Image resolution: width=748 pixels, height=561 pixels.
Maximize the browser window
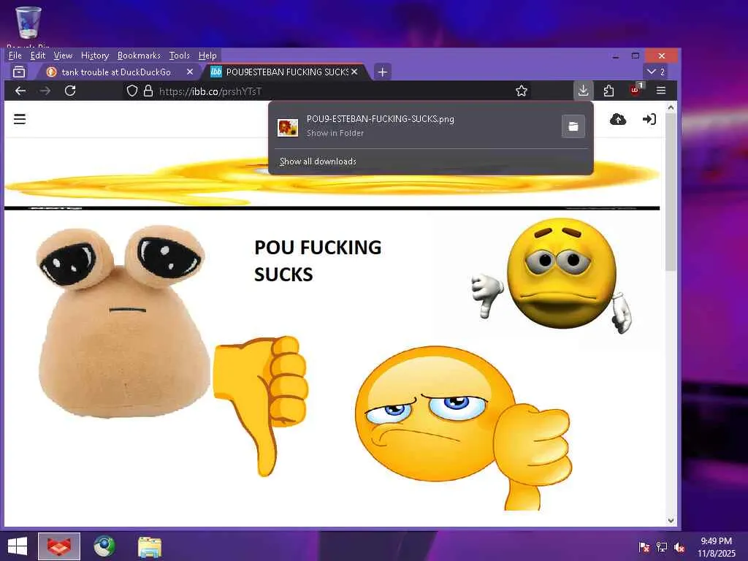coord(636,56)
